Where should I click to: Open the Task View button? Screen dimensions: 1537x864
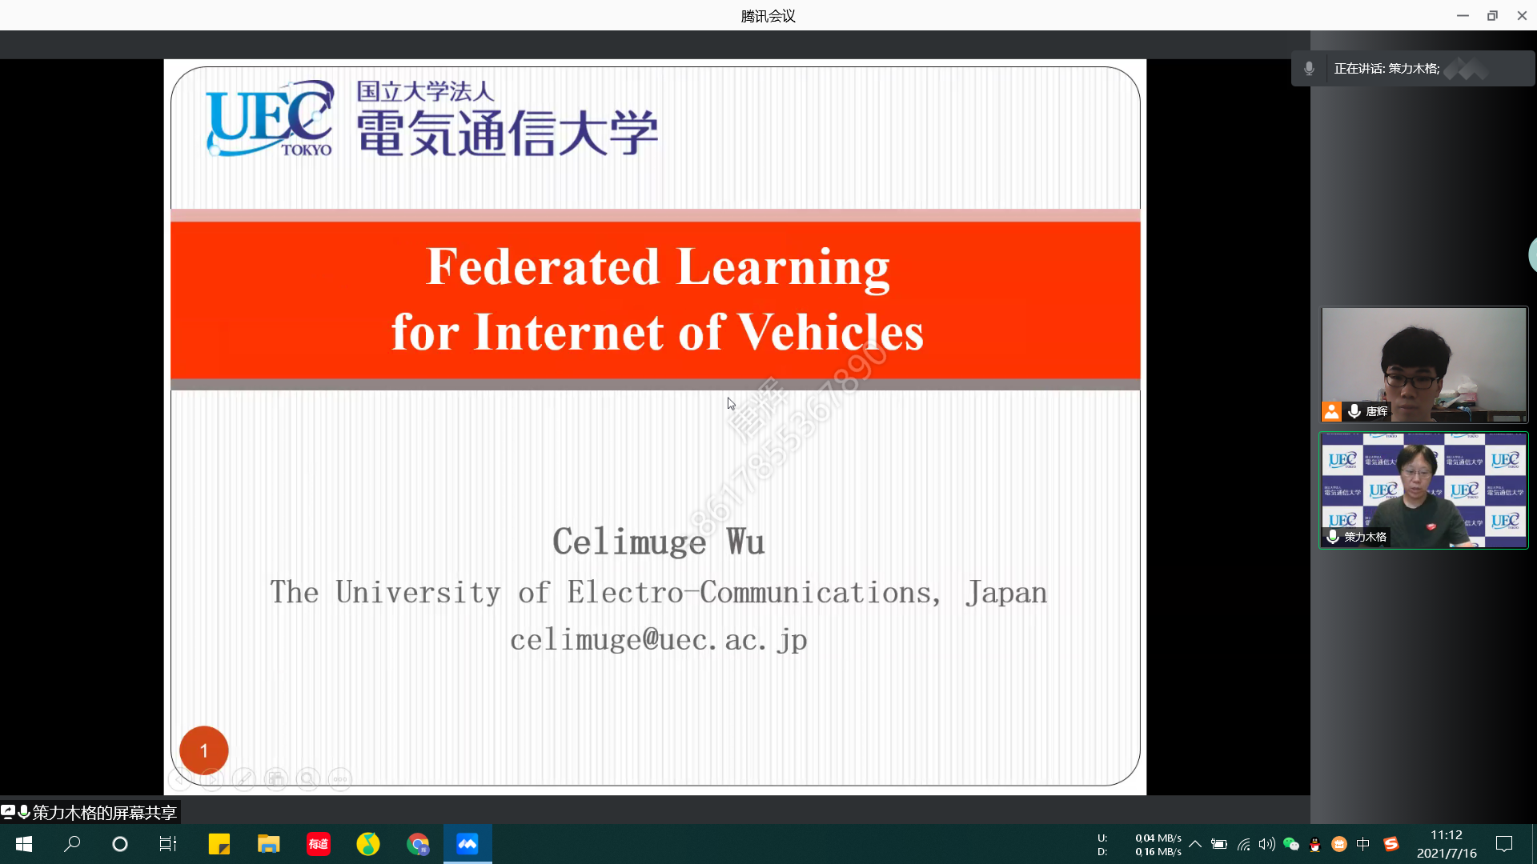167,844
